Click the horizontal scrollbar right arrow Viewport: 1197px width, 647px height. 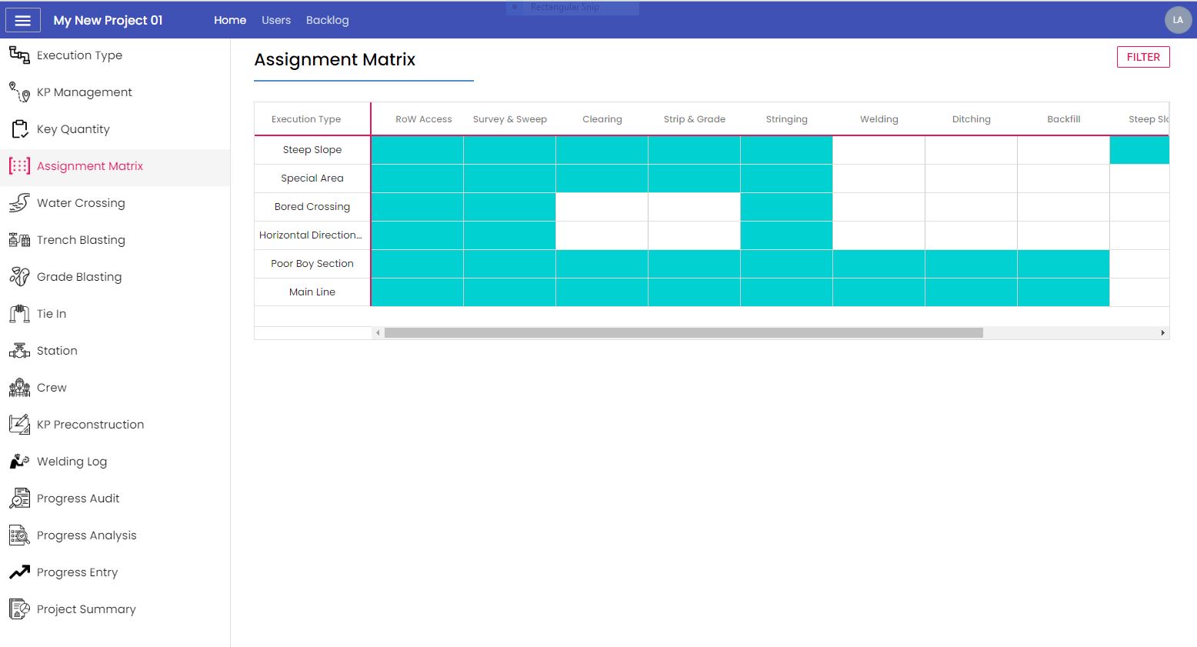point(1162,333)
